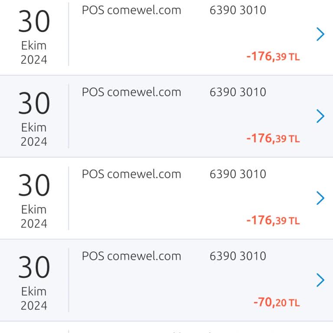This screenshot has height=333, width=333.
Task: Click the -70,20 TL amount
Action: (x=276, y=302)
